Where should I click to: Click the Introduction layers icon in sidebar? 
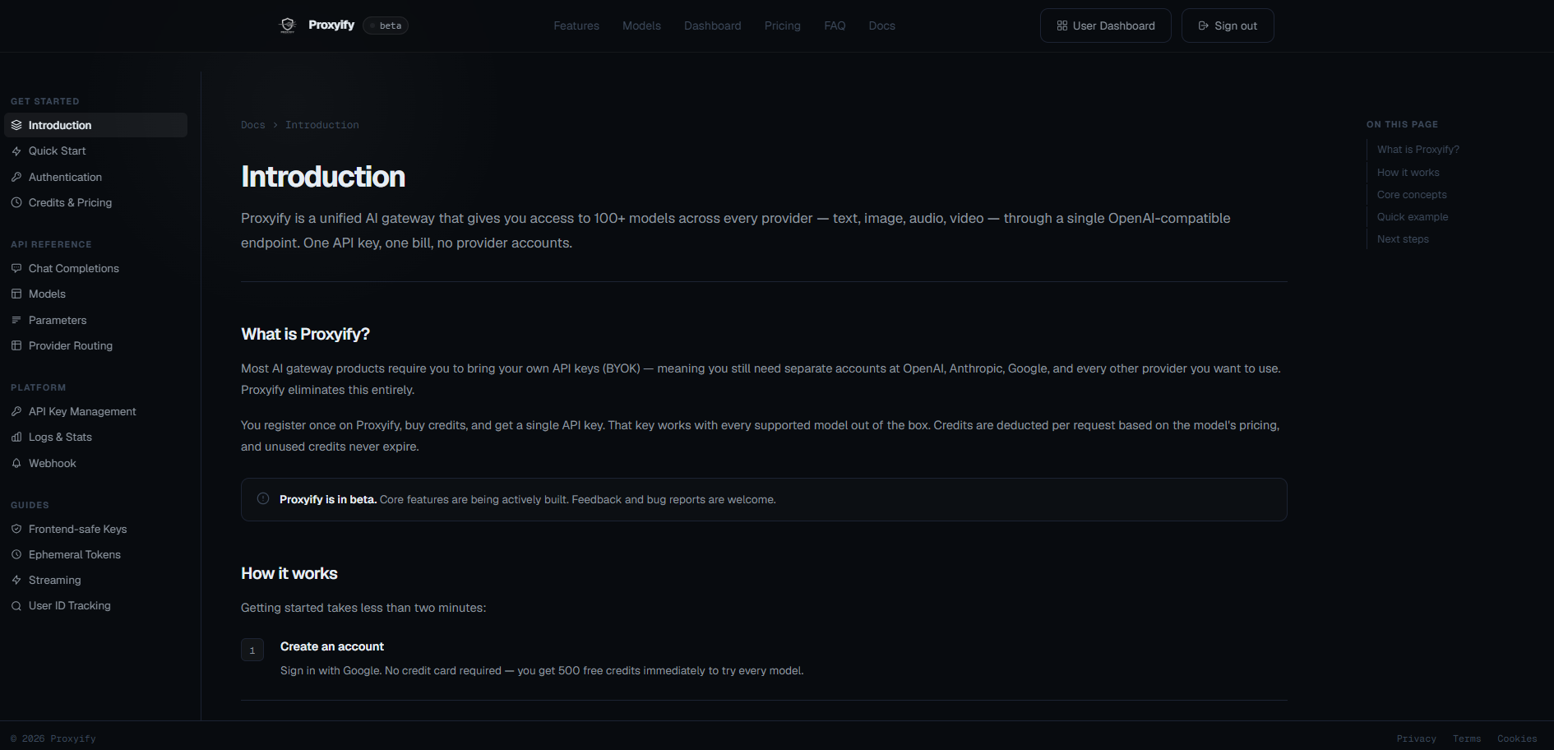tap(16, 125)
